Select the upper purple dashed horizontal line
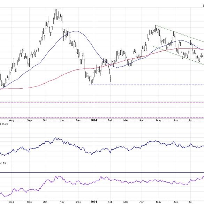 (102, 103)
